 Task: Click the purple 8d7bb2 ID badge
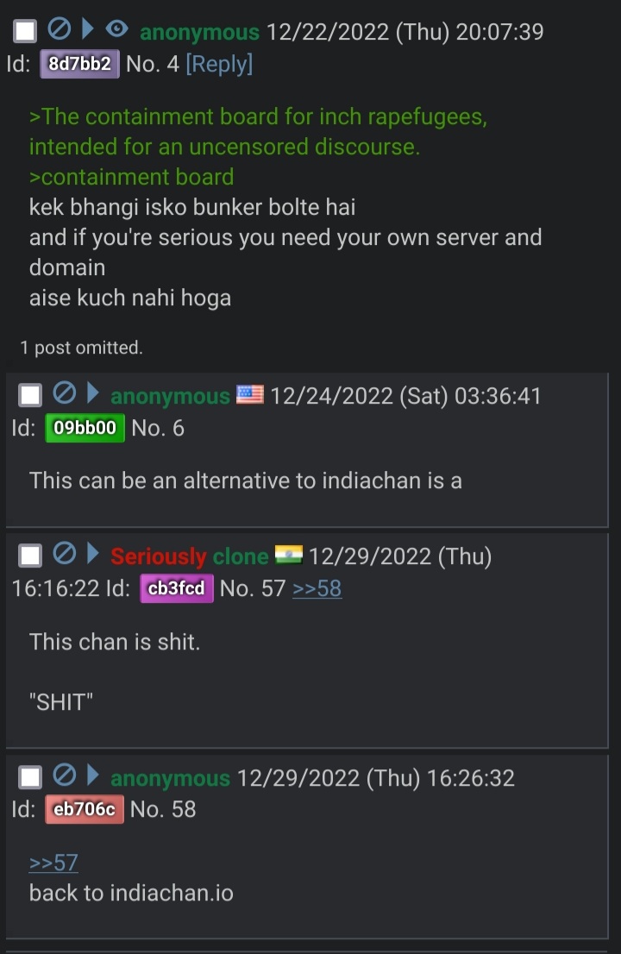79,64
